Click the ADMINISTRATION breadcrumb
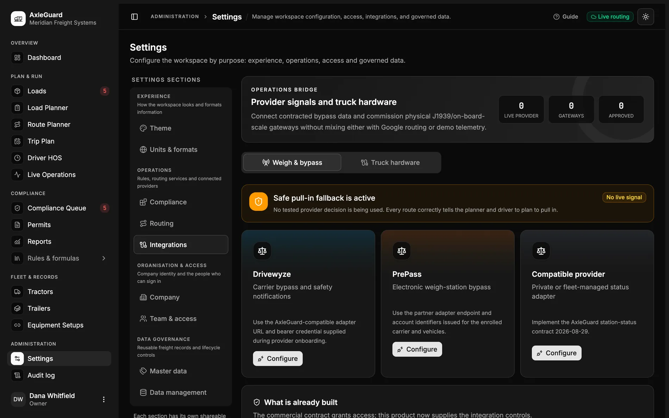 point(175,17)
